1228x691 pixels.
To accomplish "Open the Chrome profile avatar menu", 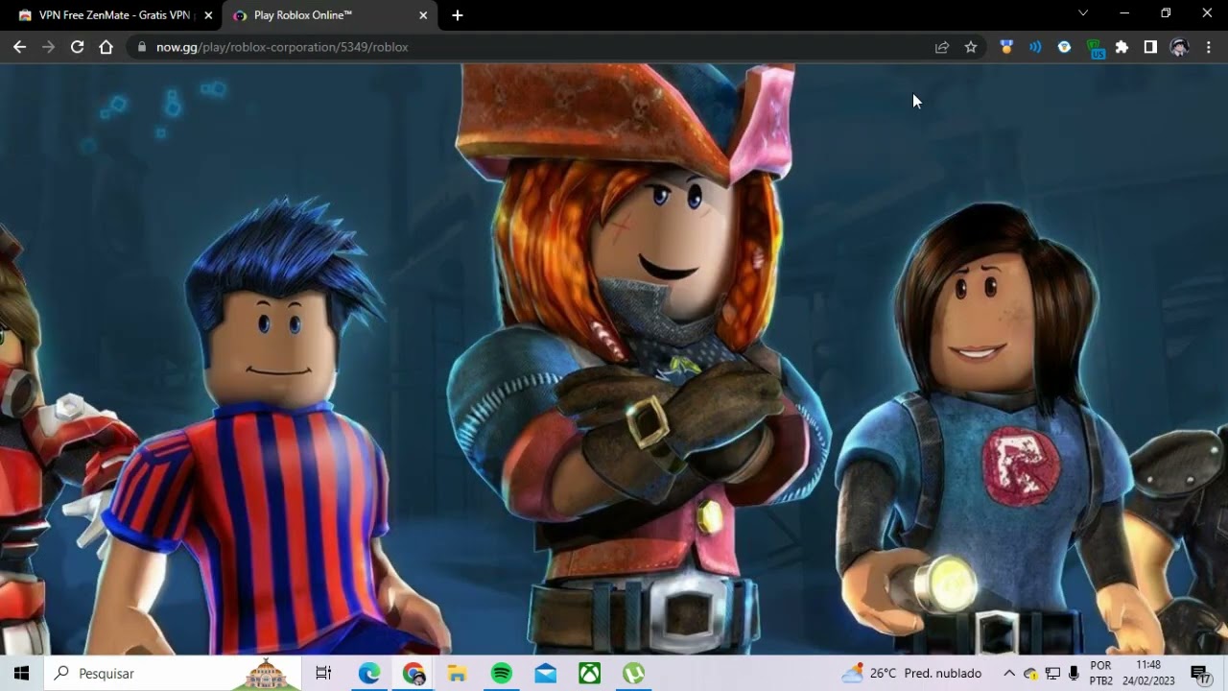I will point(1179,47).
